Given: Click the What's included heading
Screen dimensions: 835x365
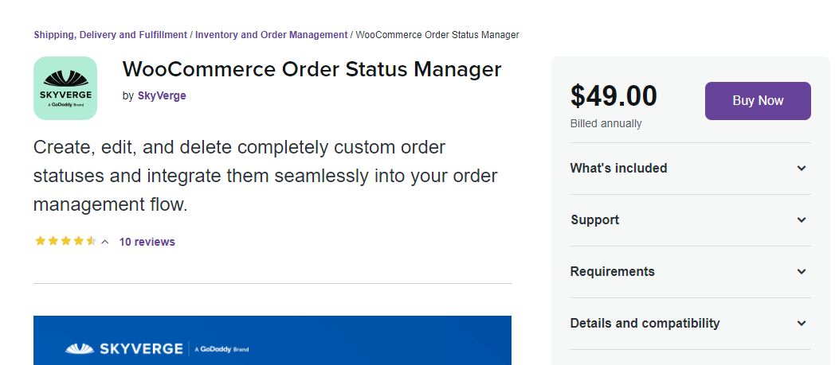Looking at the screenshot, I should click(x=618, y=169).
